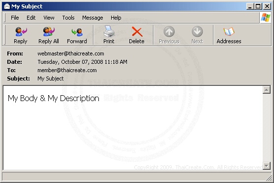Maximize the My Subject window
Viewport: 274px width, 183px height.
(x=258, y=6)
